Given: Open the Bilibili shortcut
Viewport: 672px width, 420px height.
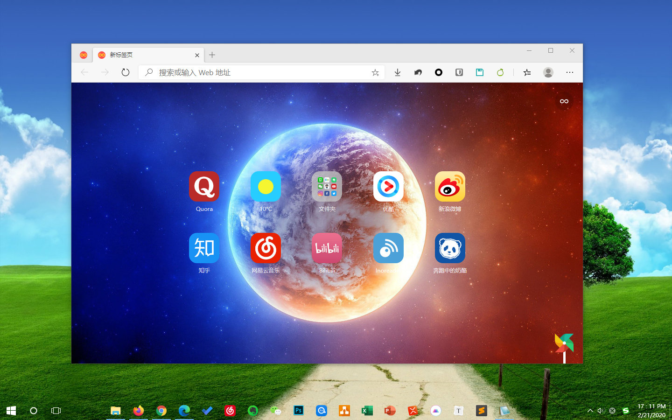Looking at the screenshot, I should coord(327,248).
